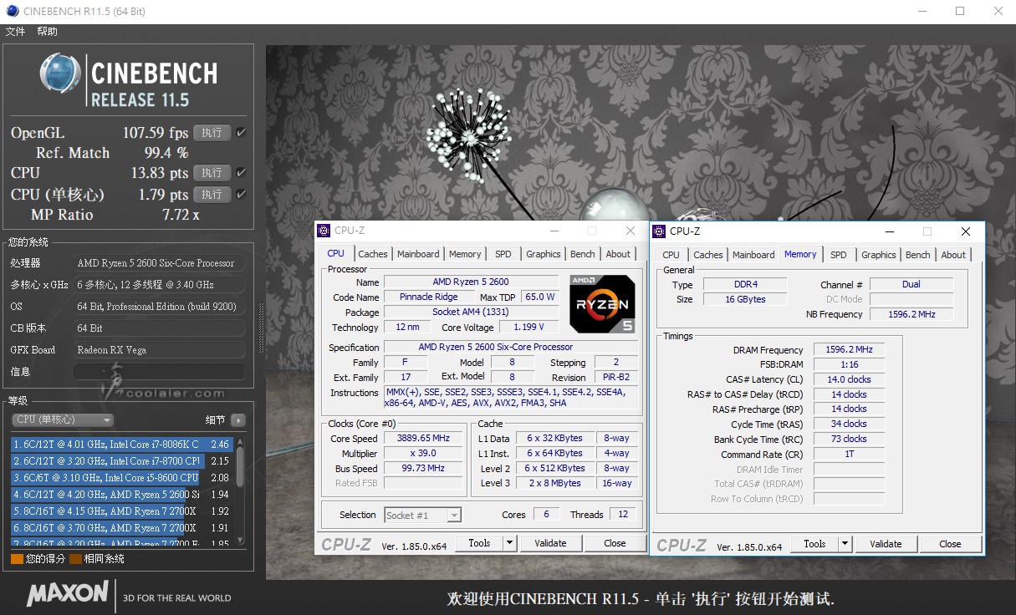Click Validate in left CPU-Z window
This screenshot has width=1016, height=615.
(x=550, y=543)
